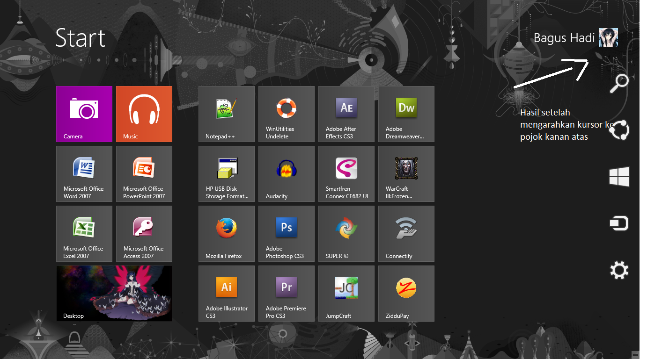Open WinUtilities Undelete
This screenshot has height=359, width=647.
286,114
